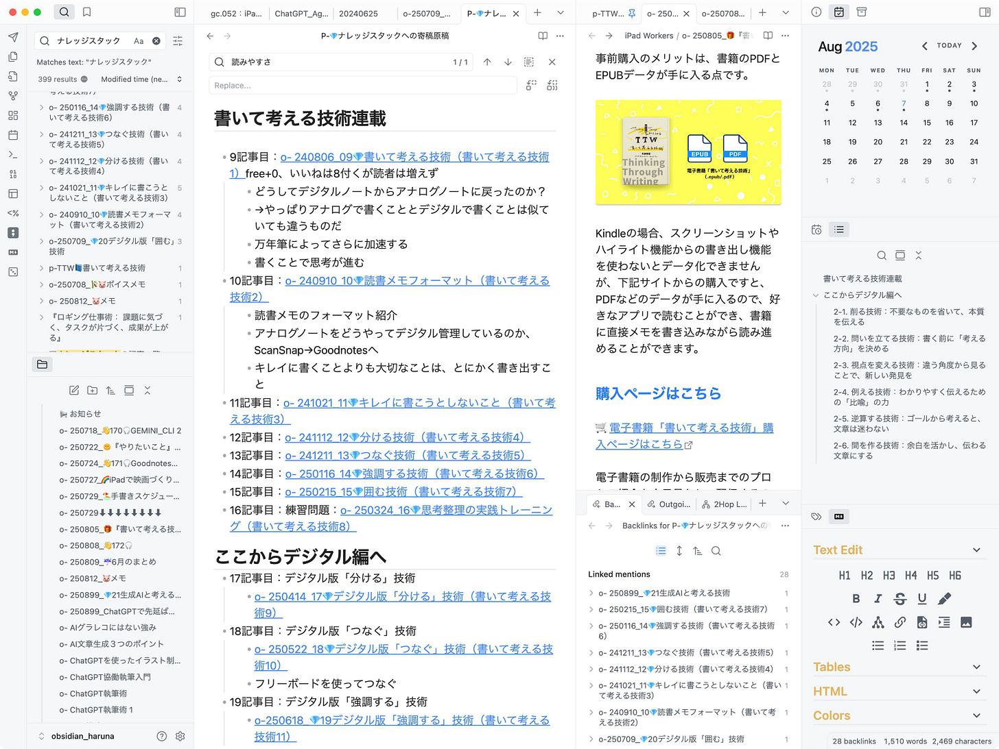The image size is (999, 749).
Task: Open link o- 241112_12 分ける技術
Action: [x=408, y=437]
